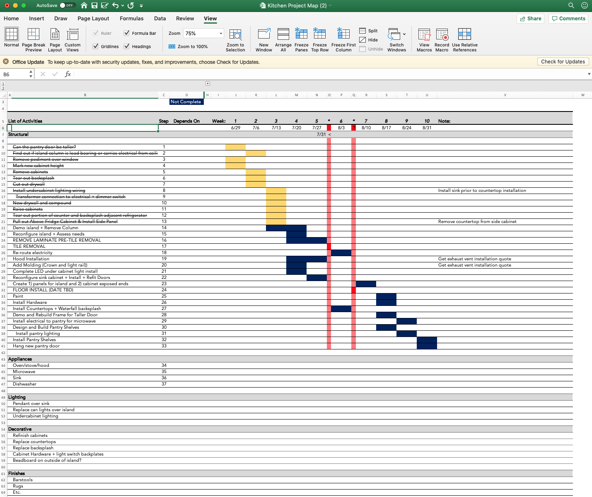Switch to the Page Layout tab
The height and width of the screenshot is (497, 592).
click(93, 19)
